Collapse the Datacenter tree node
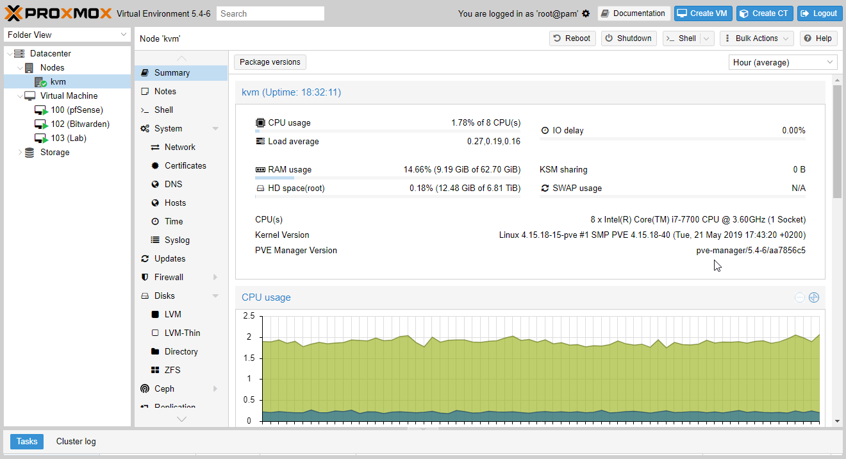The width and height of the screenshot is (846, 459). point(9,54)
